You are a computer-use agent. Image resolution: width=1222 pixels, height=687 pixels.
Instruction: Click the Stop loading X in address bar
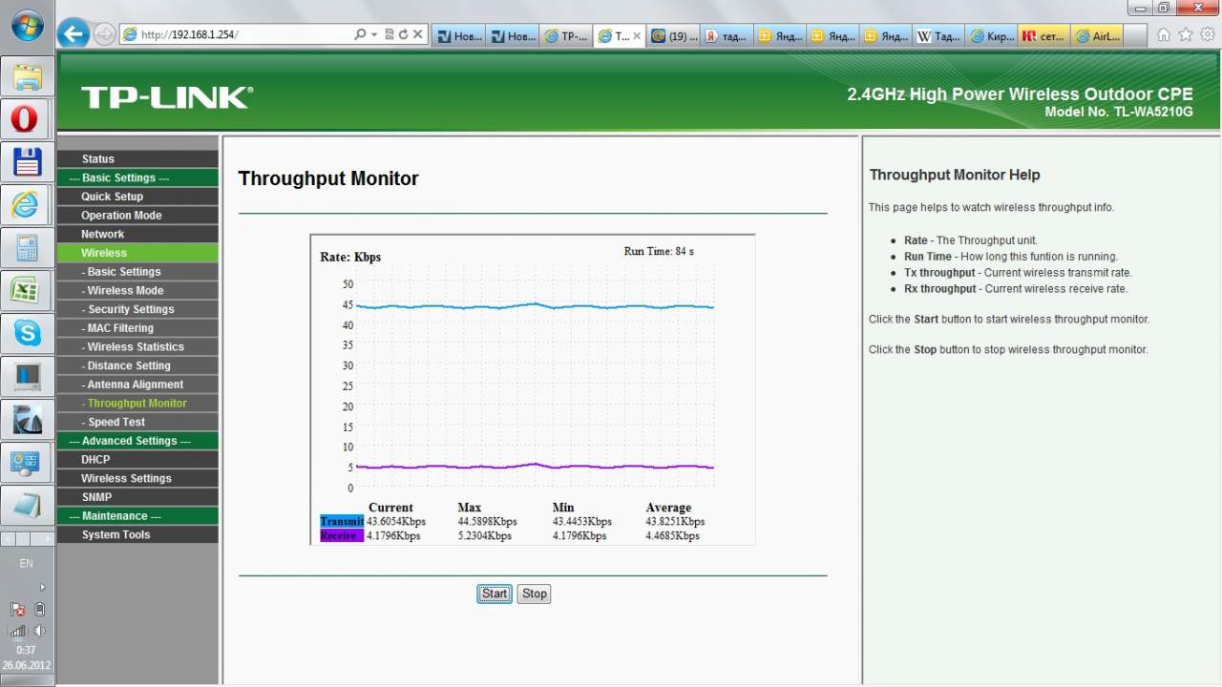click(x=418, y=34)
